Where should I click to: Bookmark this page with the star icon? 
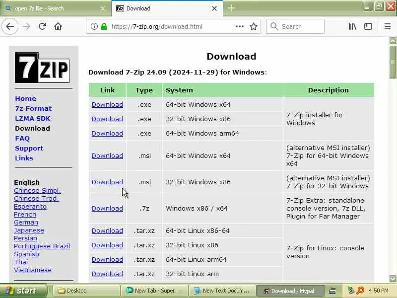[x=254, y=26]
